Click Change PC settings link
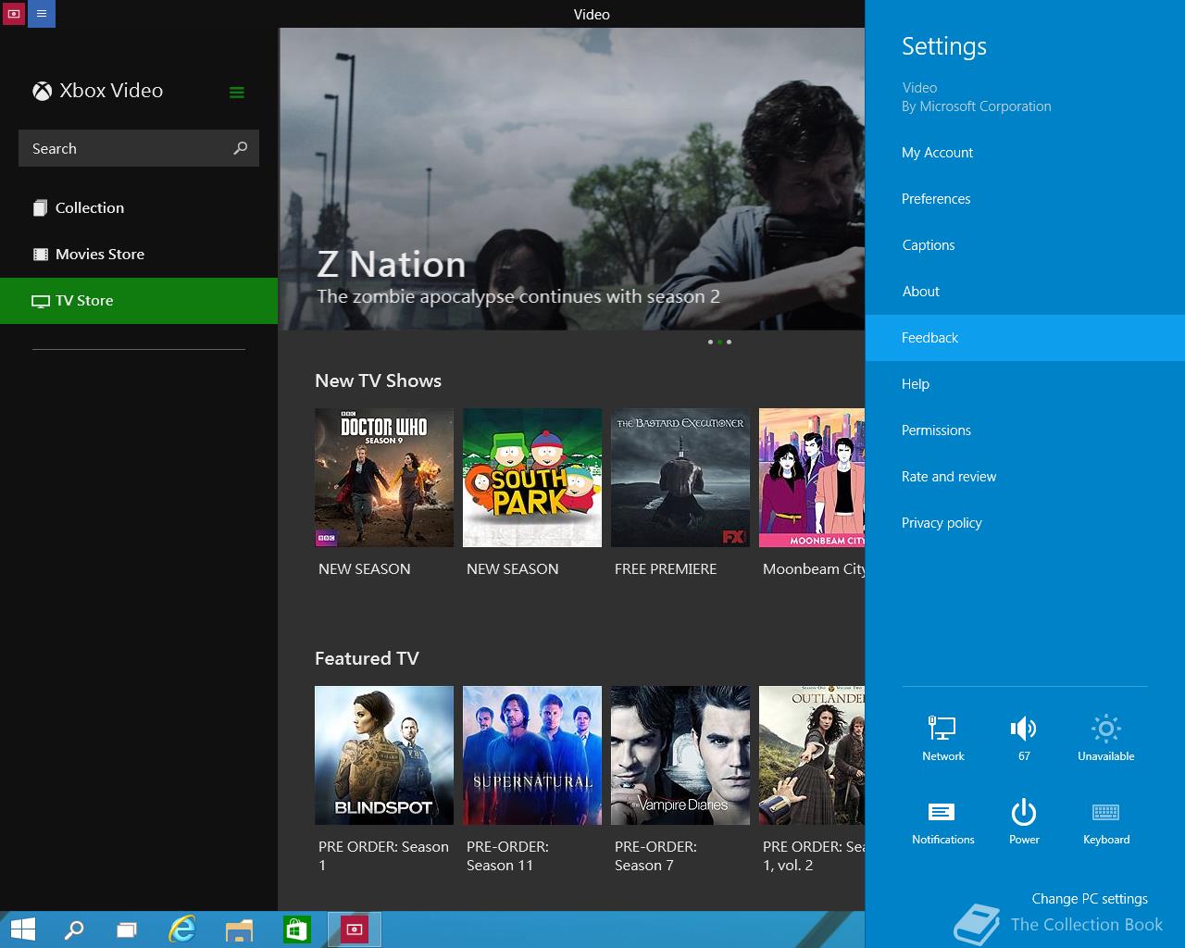1185x948 pixels. click(1090, 899)
